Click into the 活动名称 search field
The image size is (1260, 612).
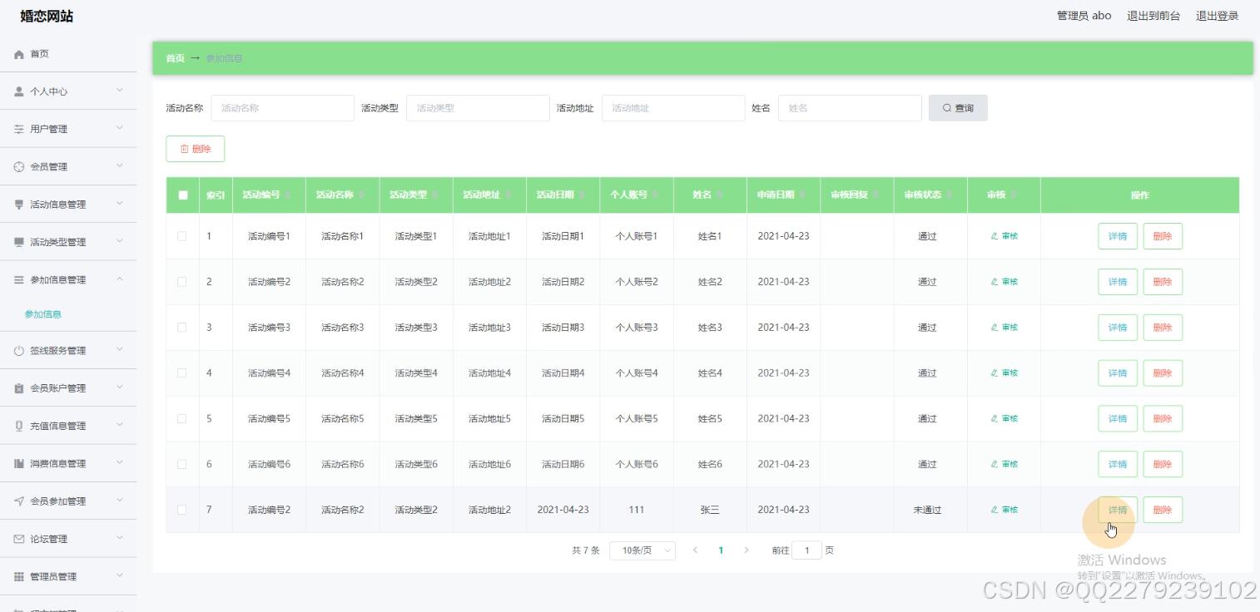(283, 108)
